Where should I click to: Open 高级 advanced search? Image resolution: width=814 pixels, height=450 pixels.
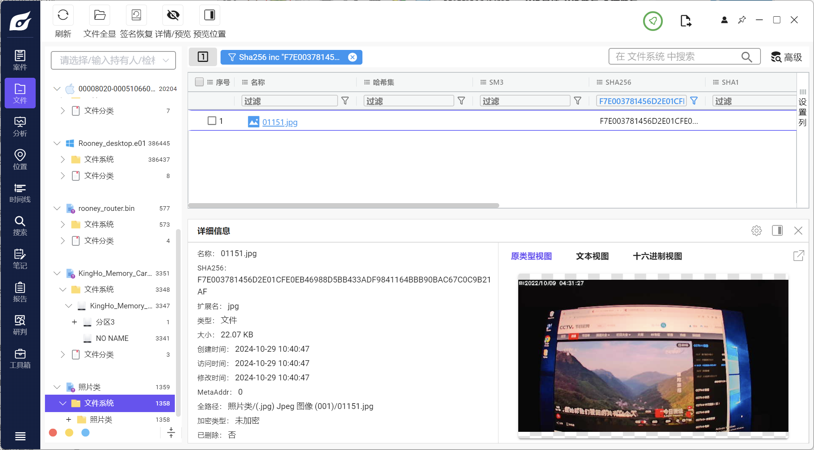786,57
